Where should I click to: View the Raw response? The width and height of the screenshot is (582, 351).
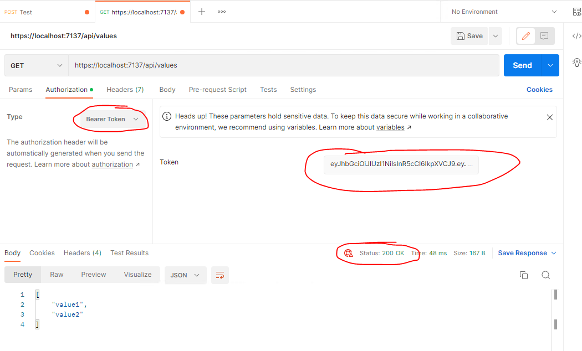click(56, 274)
